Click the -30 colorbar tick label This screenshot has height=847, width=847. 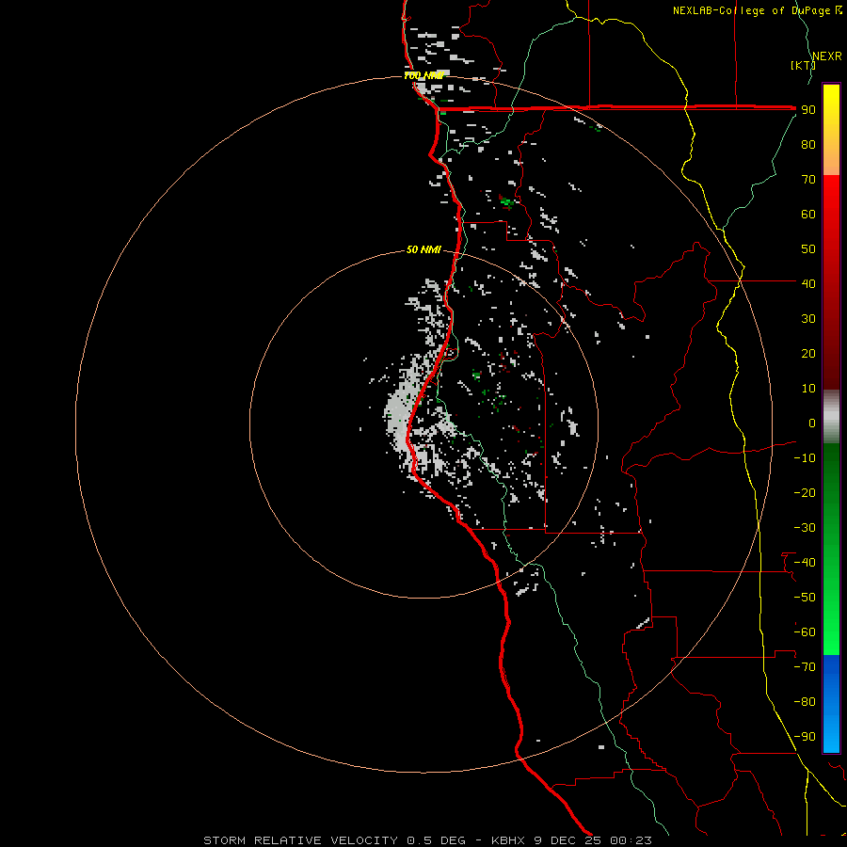pos(805,528)
